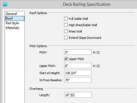Image resolution: width=137 pixels, height=103 pixels.
Task: Click the Upper Pitch value field
Action: (x=78, y=66)
